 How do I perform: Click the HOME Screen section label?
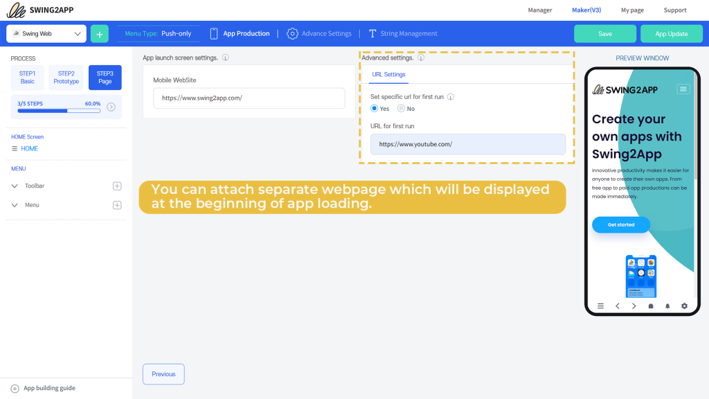point(28,136)
